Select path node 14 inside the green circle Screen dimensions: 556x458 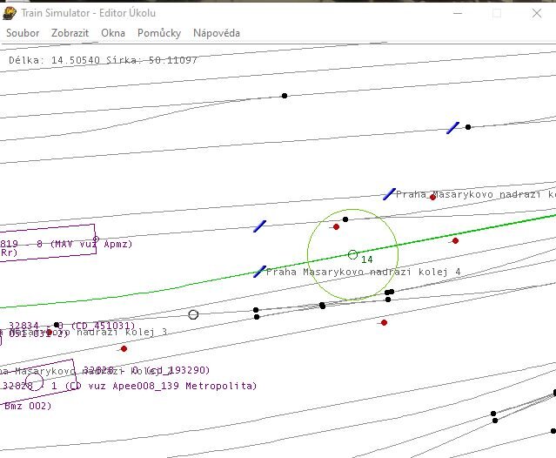(352, 254)
